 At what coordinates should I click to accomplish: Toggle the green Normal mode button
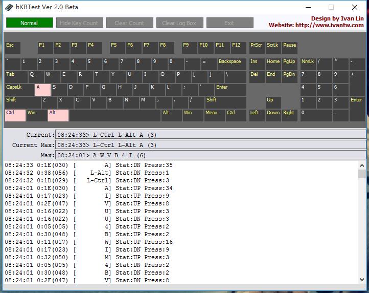coord(30,23)
